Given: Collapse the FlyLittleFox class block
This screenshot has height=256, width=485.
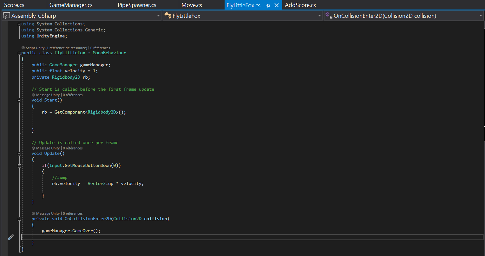Looking at the screenshot, I should click(19, 53).
